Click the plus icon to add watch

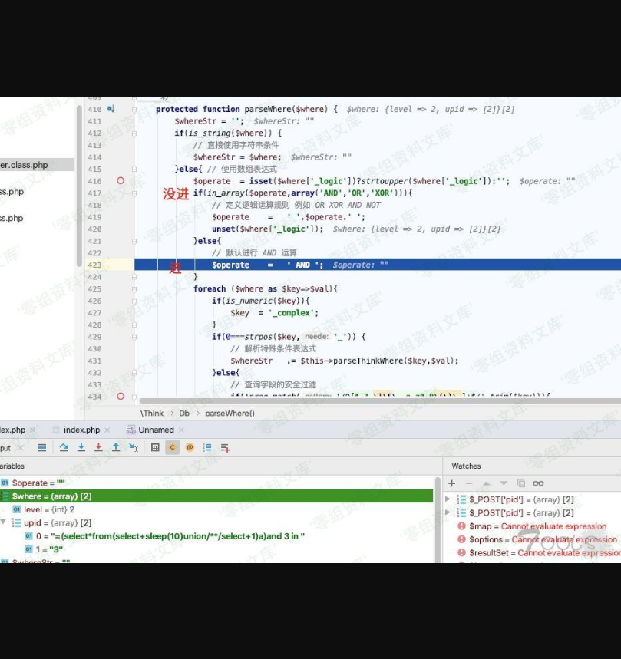tap(451, 483)
